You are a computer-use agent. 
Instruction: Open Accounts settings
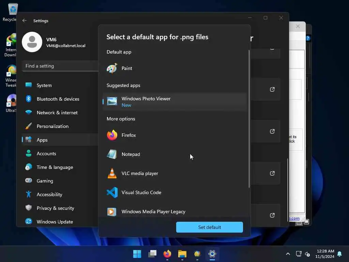tap(60, 154)
